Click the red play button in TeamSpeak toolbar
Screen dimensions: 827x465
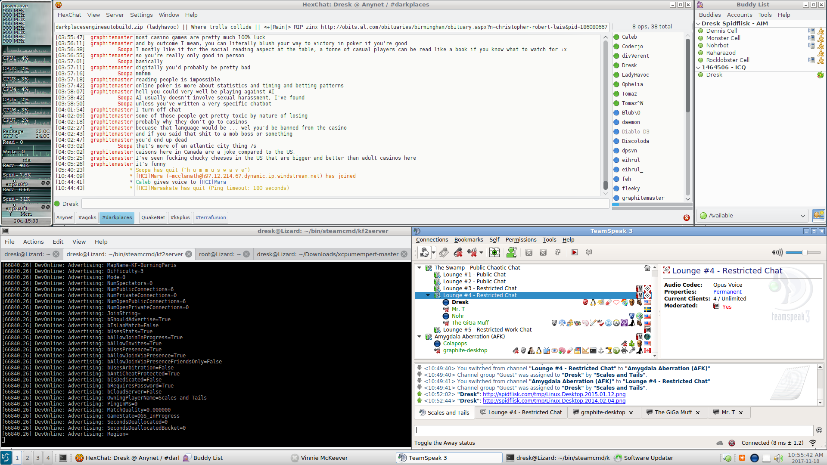click(x=574, y=252)
